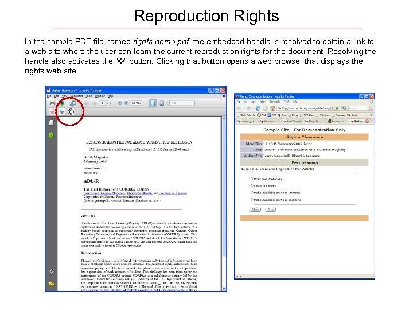Open the Back button history dropdown arrow in Firefox
This screenshot has width=413, height=310.
[243, 108]
